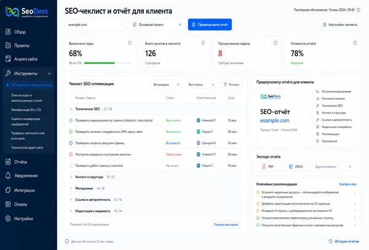Click the Смотреть все link
Screen dimensions: 369x250
[x=347, y=184]
